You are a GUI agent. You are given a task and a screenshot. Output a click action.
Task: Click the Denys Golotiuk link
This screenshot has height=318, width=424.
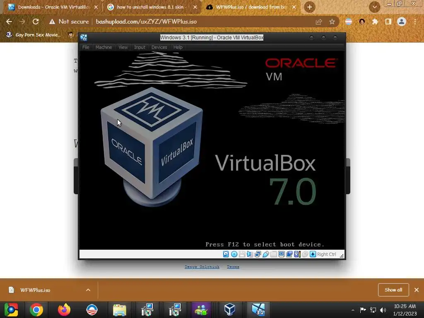[202, 267]
